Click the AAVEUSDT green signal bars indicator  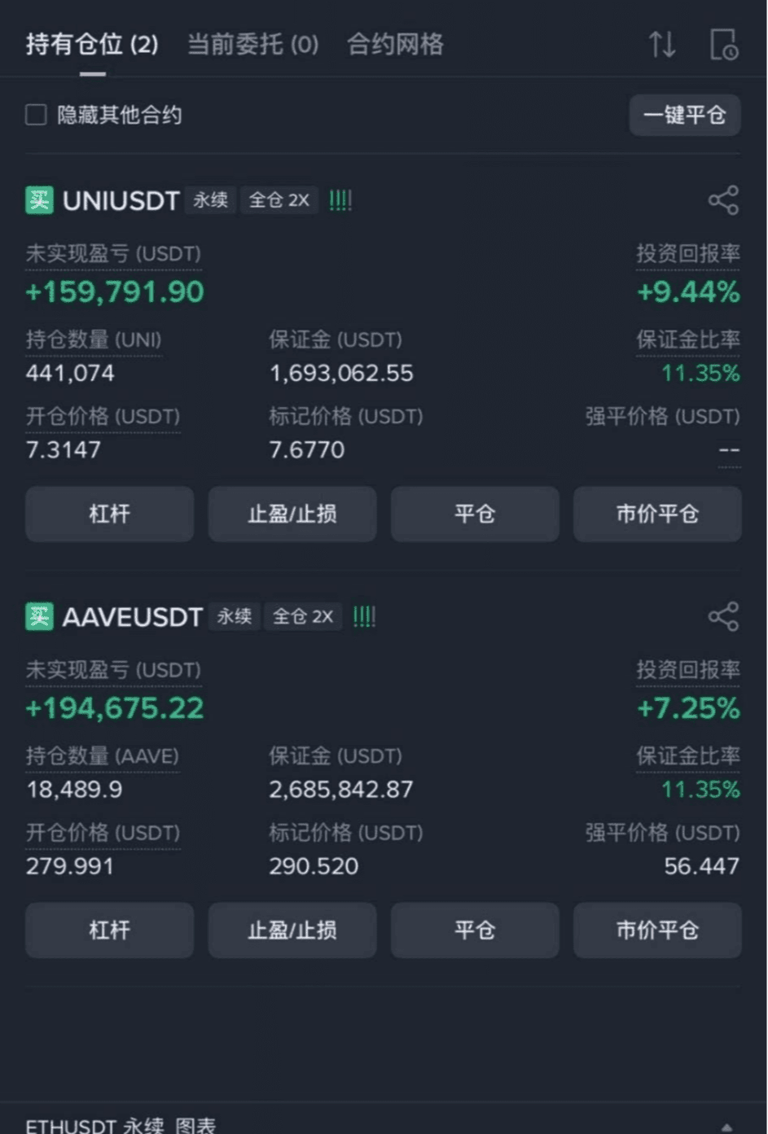click(364, 616)
